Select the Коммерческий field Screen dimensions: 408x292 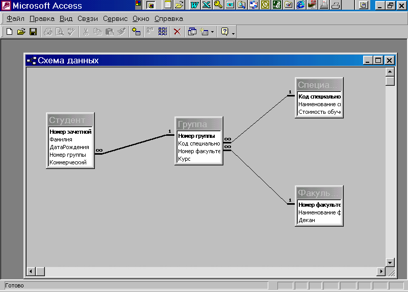(70, 162)
